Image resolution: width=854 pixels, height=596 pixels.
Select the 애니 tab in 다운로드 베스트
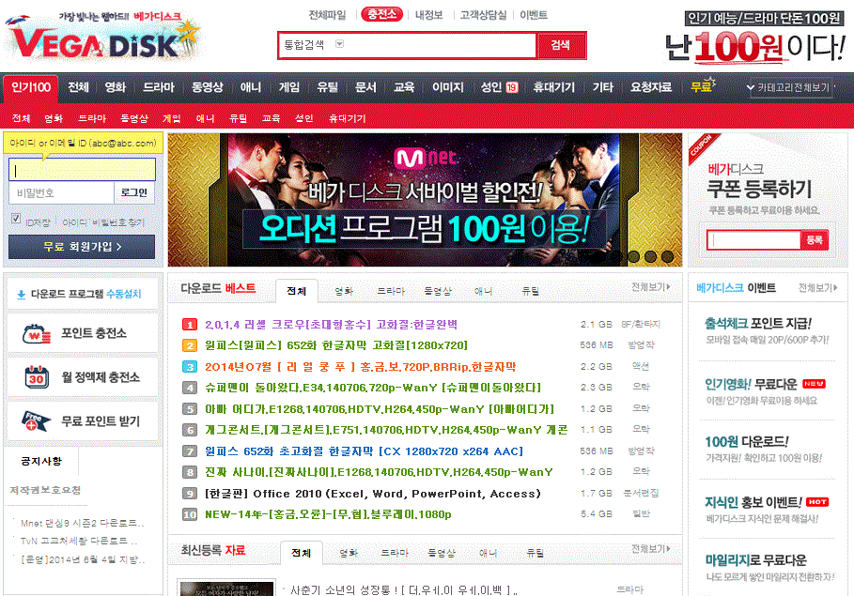tap(483, 291)
